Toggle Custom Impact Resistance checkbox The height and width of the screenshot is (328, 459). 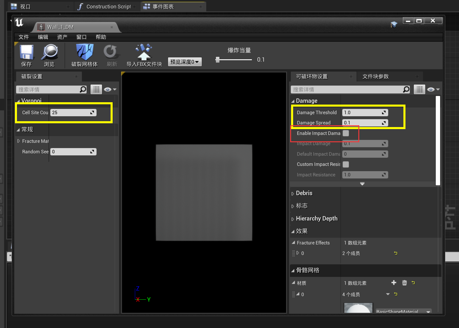click(x=346, y=164)
